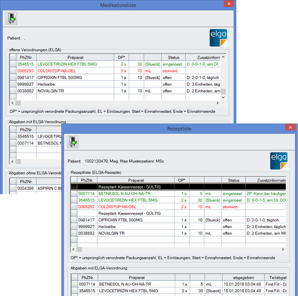
Task: Click the elga logo in Medikationsliste window
Action: pyautogui.click(x=218, y=38)
